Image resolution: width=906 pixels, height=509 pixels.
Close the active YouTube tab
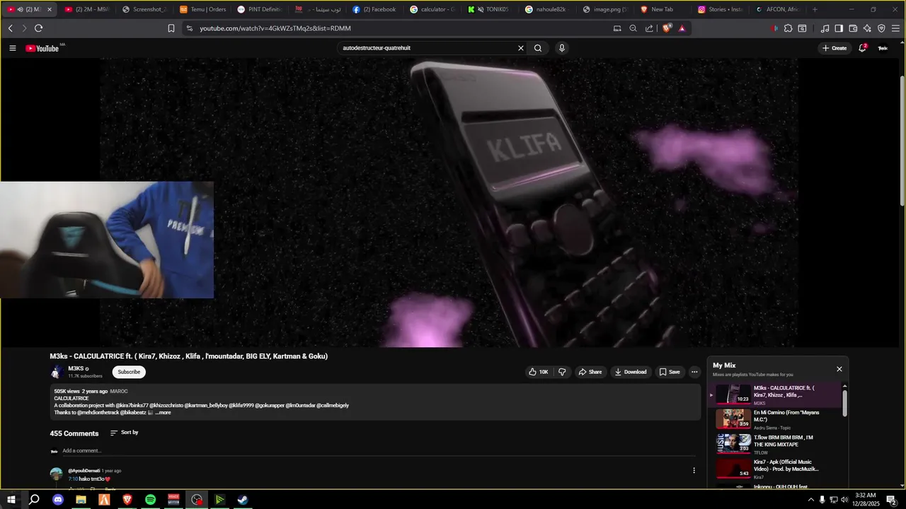click(x=50, y=9)
